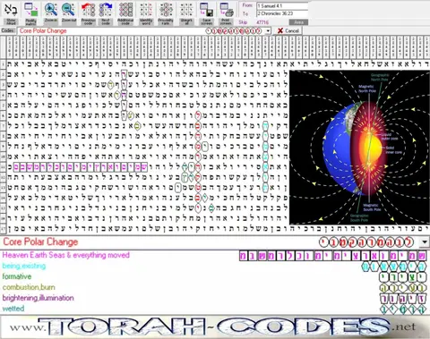Open the www.TORAH-CODES.net banner link
Viewport: 430px width, 339px height.
point(215,326)
